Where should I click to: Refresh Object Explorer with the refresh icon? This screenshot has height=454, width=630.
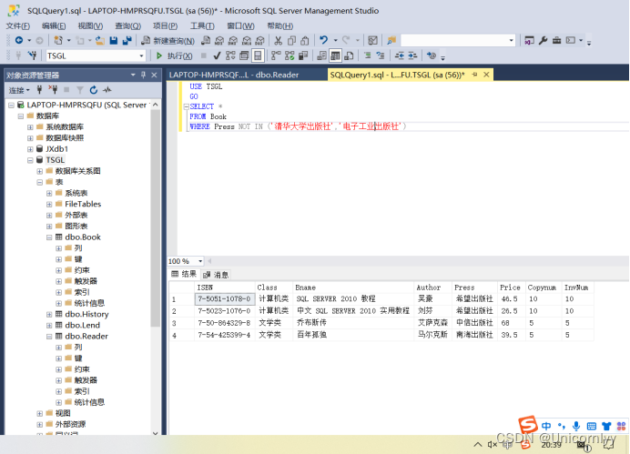coord(94,90)
